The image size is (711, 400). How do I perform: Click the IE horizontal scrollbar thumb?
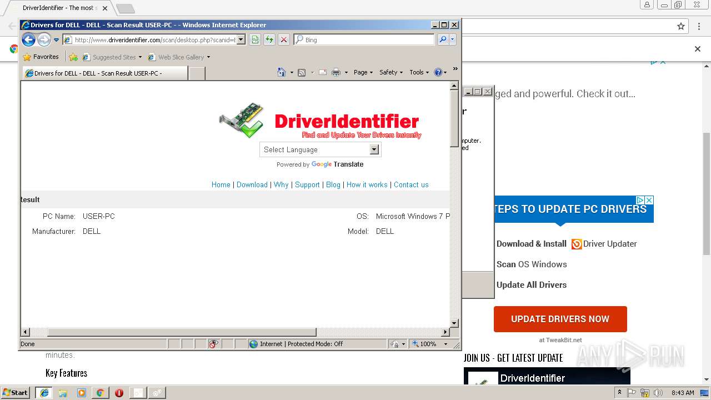(182, 332)
